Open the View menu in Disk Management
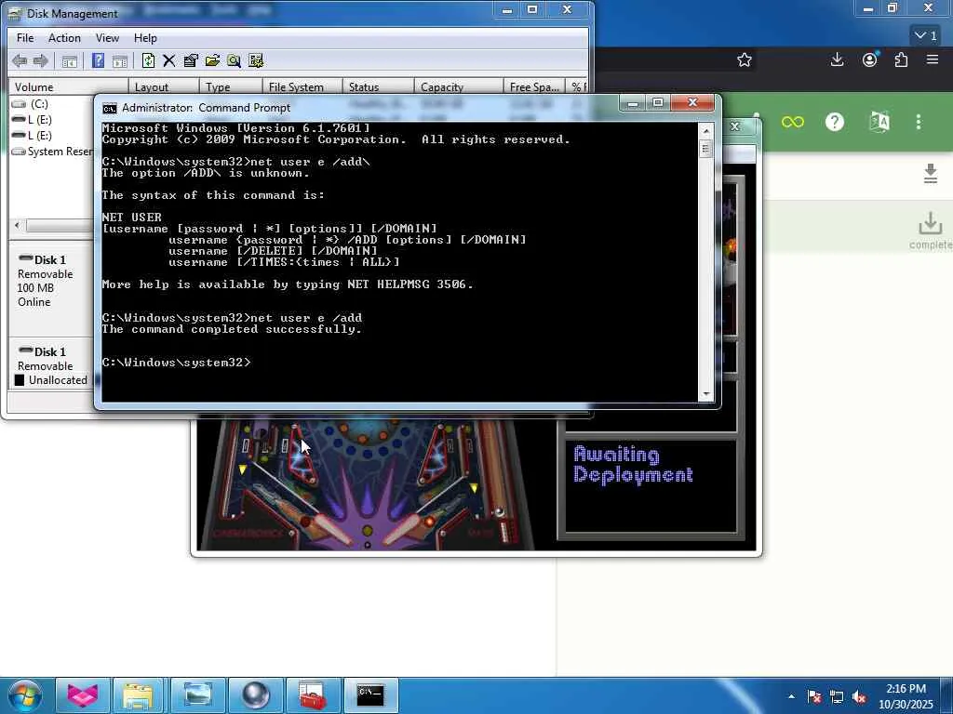Image resolution: width=953 pixels, height=714 pixels. (107, 37)
